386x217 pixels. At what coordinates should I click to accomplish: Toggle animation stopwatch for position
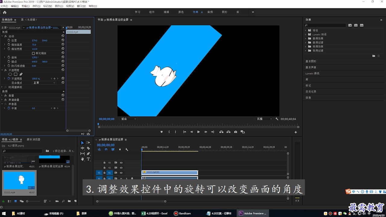pyautogui.click(x=9, y=40)
